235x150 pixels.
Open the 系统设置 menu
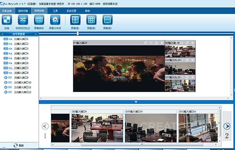[71, 11]
